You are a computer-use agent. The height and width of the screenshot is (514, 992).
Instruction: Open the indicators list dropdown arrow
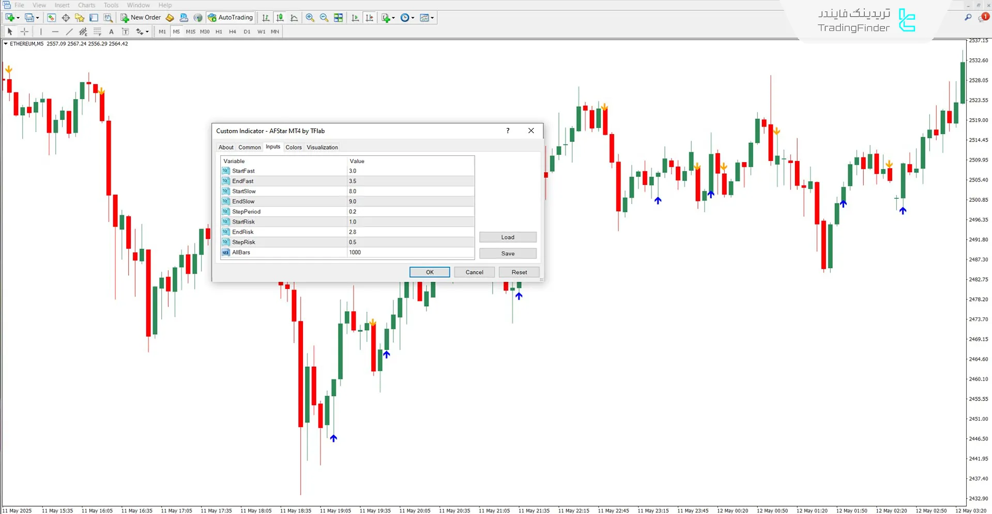[x=393, y=18]
